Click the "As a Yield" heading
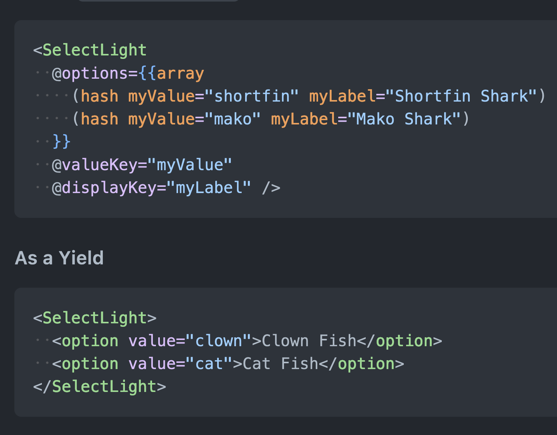 pyautogui.click(x=59, y=258)
